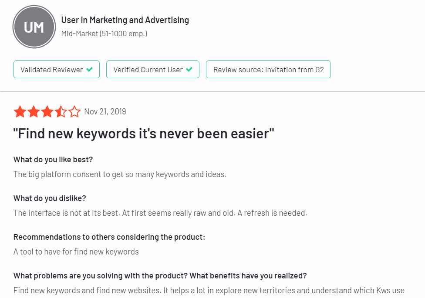Click the second filled rating star
The width and height of the screenshot is (425, 298).
point(34,112)
